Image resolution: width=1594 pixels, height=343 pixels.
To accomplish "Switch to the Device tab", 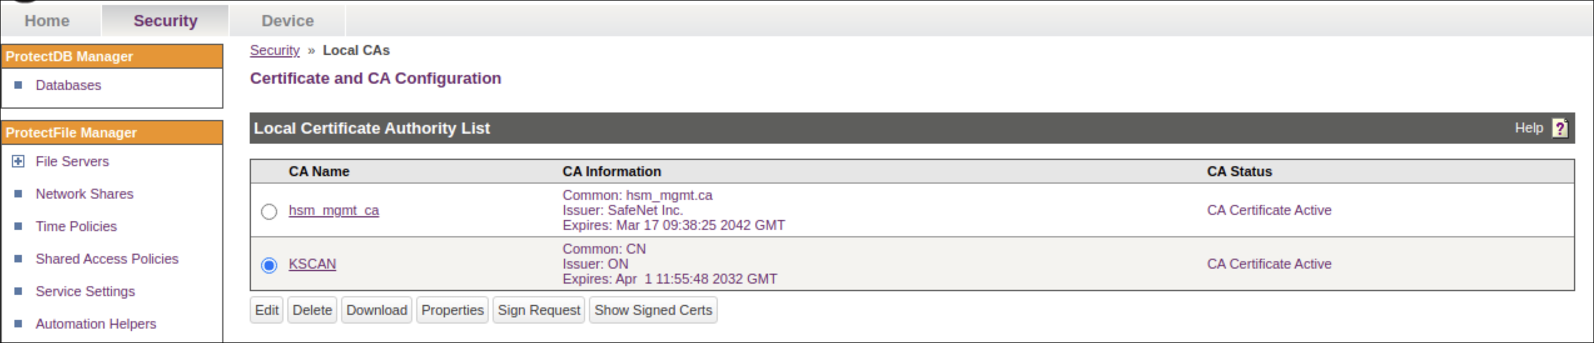I will tap(287, 21).
